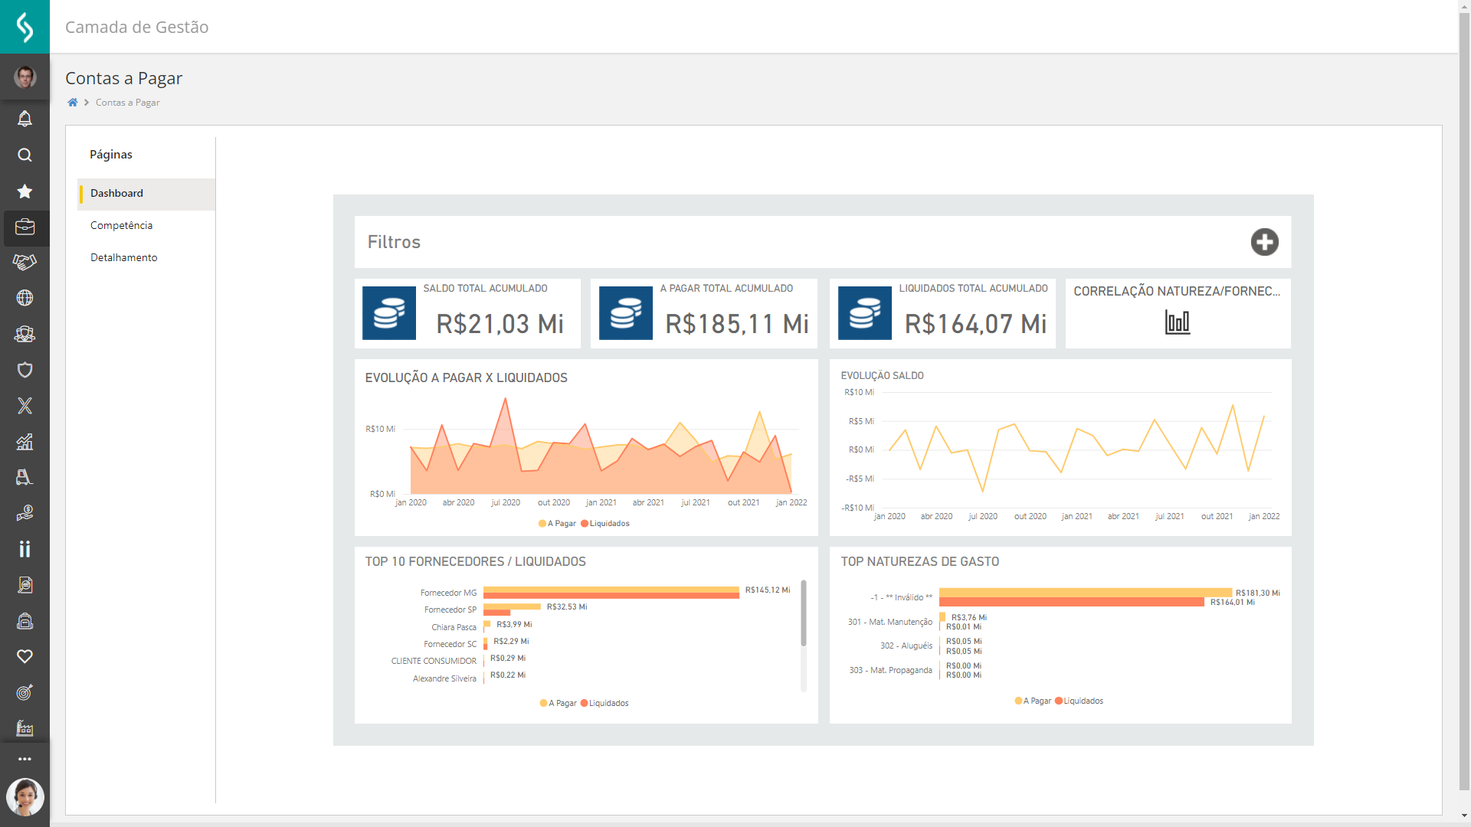This screenshot has height=827, width=1471.
Task: Click the notifications bell icon
Action: pos(25,119)
